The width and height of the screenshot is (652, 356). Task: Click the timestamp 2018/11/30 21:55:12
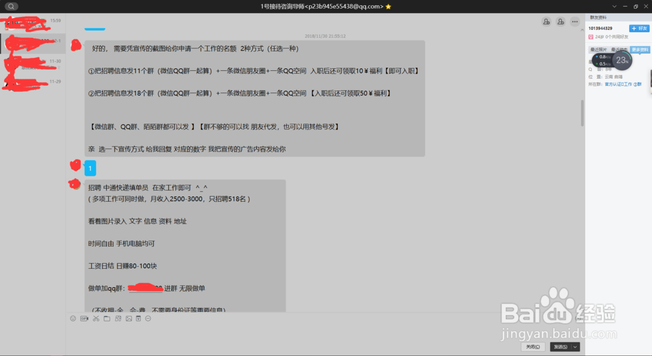click(325, 36)
